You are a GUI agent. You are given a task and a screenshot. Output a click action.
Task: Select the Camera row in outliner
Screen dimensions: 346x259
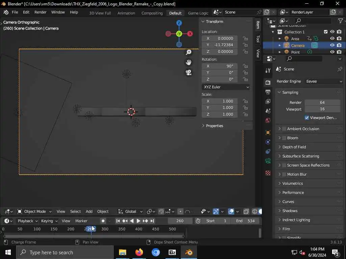(x=304, y=45)
